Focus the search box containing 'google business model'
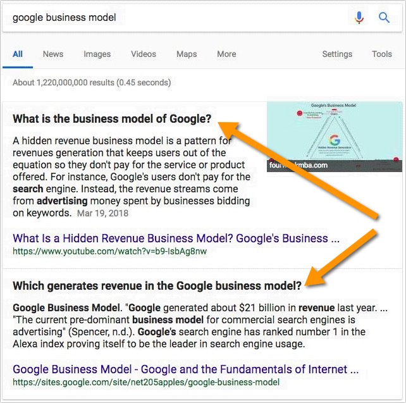406x403 pixels. [x=177, y=18]
